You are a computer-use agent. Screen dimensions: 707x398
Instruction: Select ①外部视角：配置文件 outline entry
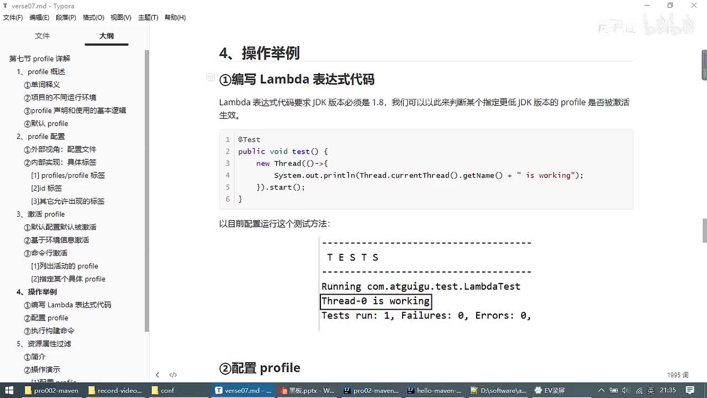(x=60, y=149)
